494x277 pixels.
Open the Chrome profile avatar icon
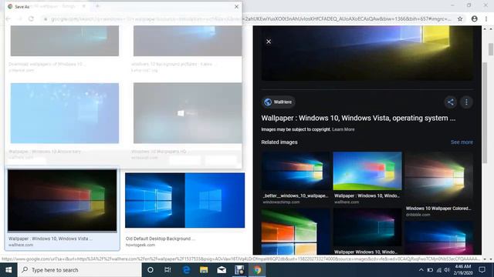[474, 18]
